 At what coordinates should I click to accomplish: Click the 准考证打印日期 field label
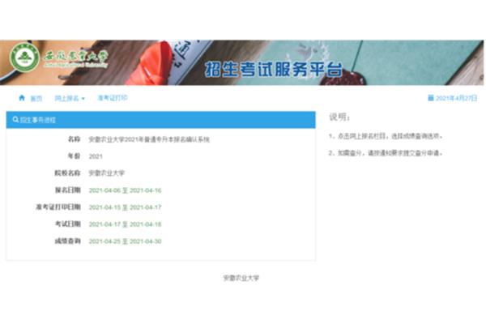tap(58, 207)
